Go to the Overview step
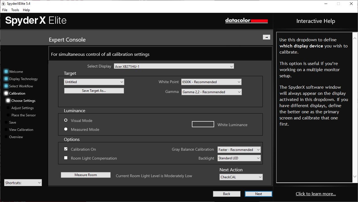Image resolution: width=358 pixels, height=202 pixels. 16,137
